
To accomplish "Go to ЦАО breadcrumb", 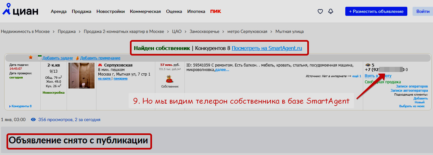I will tap(177, 31).
